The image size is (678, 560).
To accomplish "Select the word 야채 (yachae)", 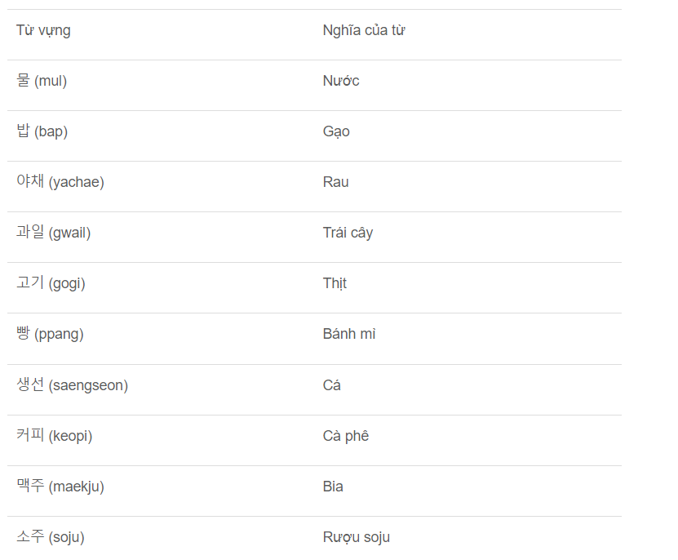I will tap(60, 182).
